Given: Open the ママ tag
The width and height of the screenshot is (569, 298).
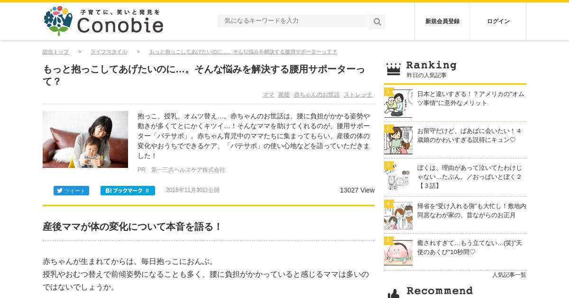Looking at the screenshot, I should (268, 95).
